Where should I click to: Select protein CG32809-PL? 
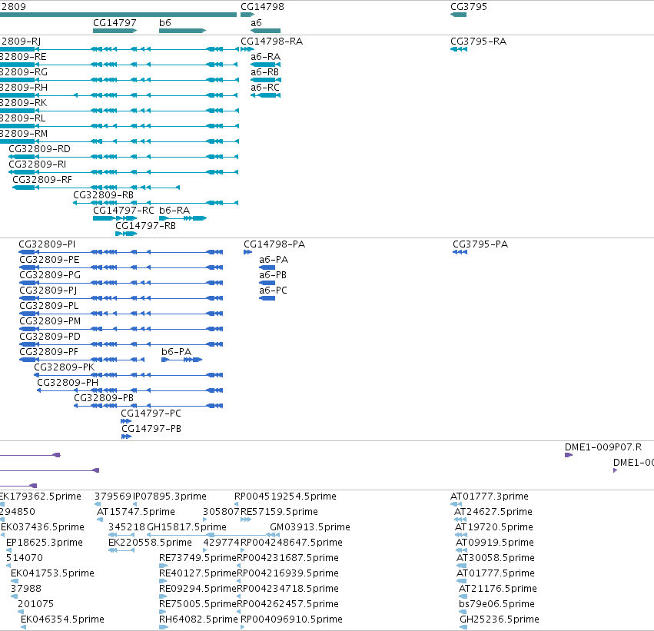[121, 314]
